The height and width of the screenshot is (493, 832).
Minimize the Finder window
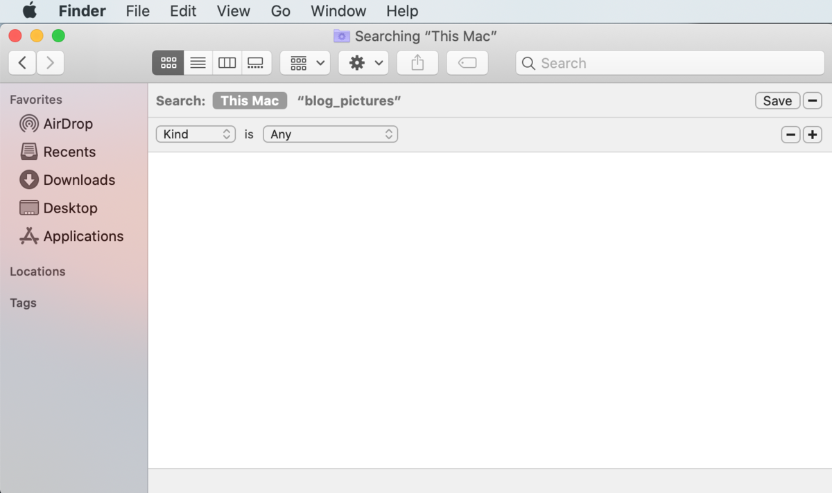click(x=37, y=36)
